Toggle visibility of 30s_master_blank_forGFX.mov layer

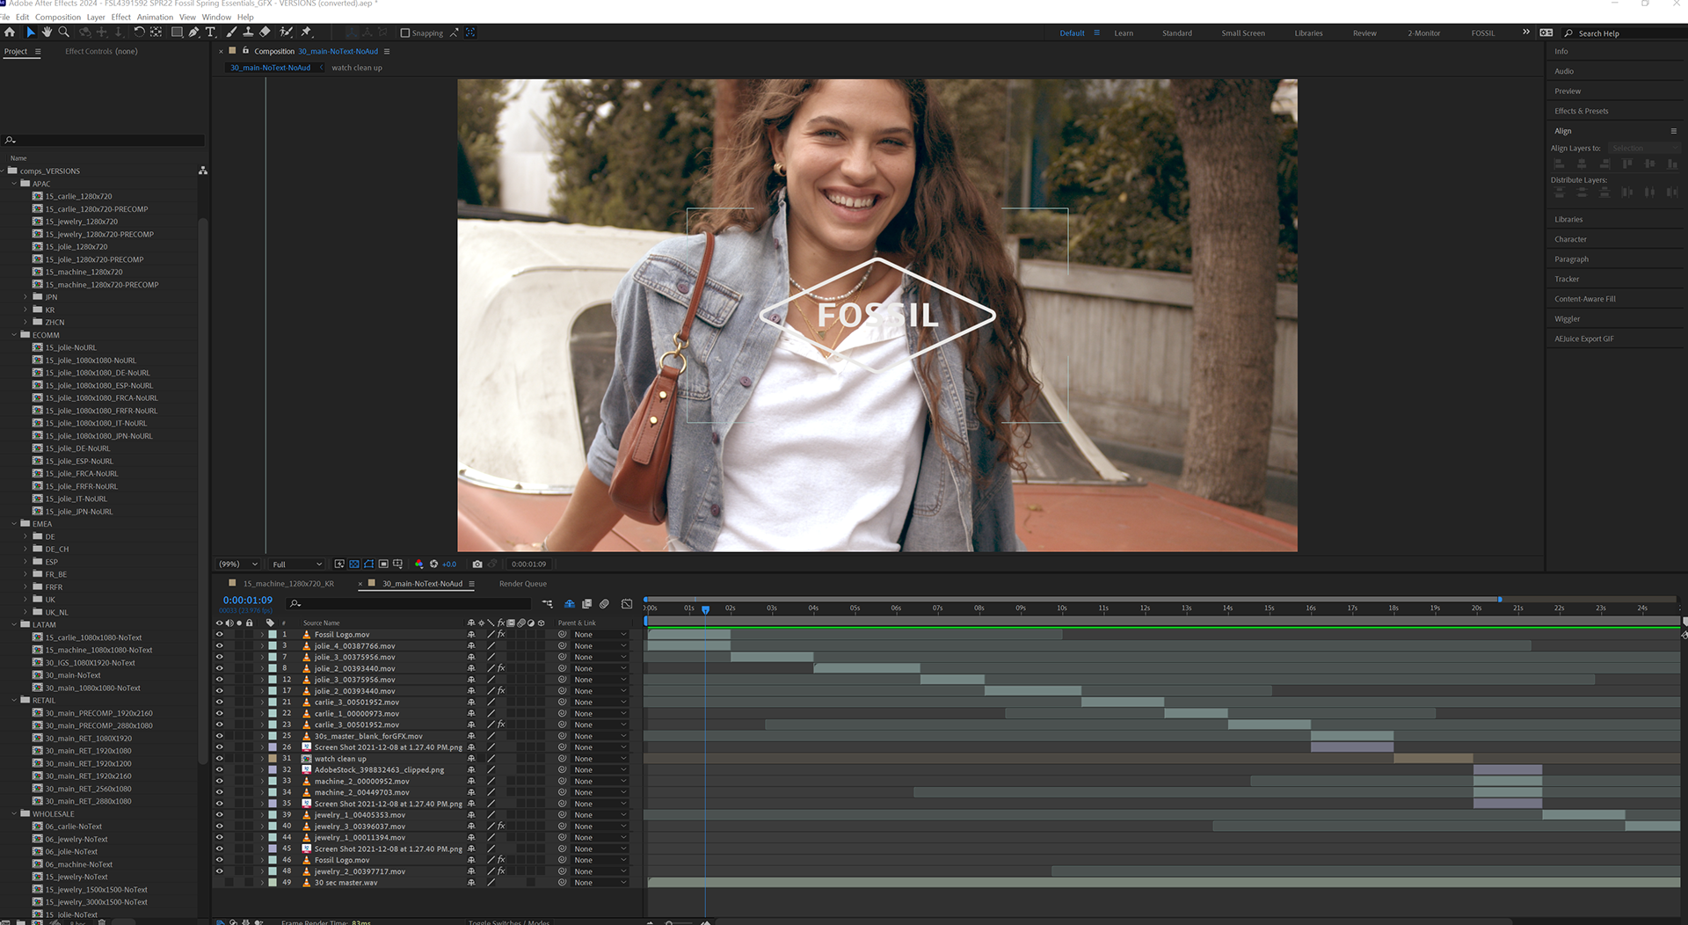click(220, 736)
